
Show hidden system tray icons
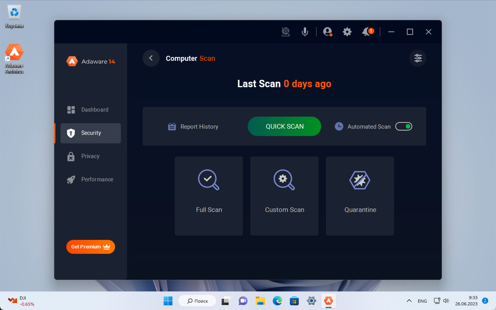409,301
